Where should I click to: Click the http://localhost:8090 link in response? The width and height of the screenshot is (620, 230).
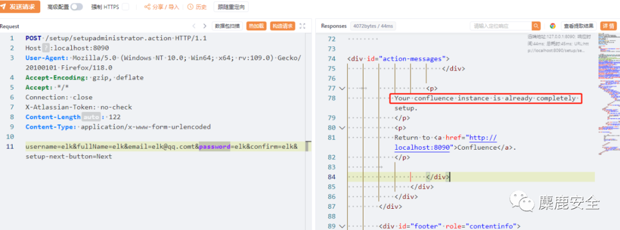[445, 142]
